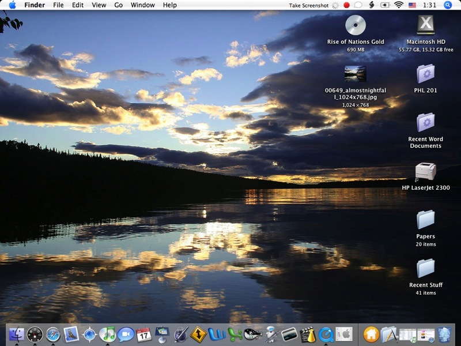Click Take Screenshot in the menu bar

click(x=308, y=5)
